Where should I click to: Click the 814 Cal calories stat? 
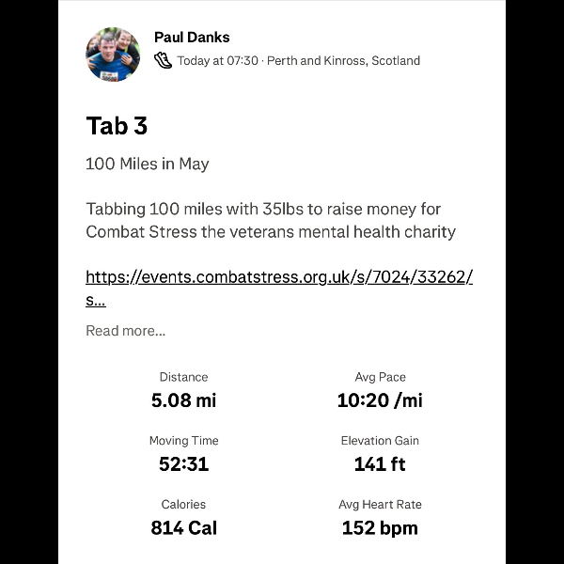coord(184,527)
